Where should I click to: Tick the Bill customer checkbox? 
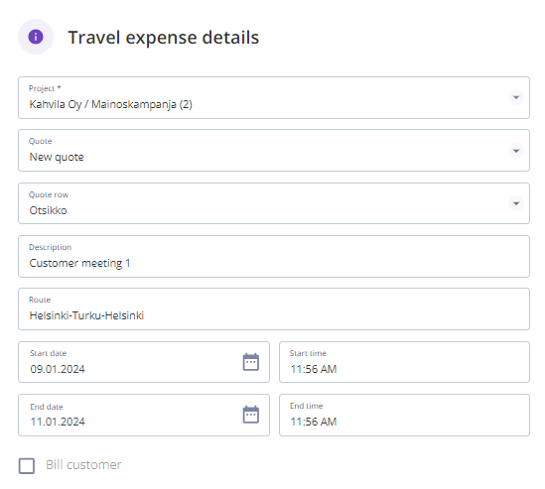27,466
